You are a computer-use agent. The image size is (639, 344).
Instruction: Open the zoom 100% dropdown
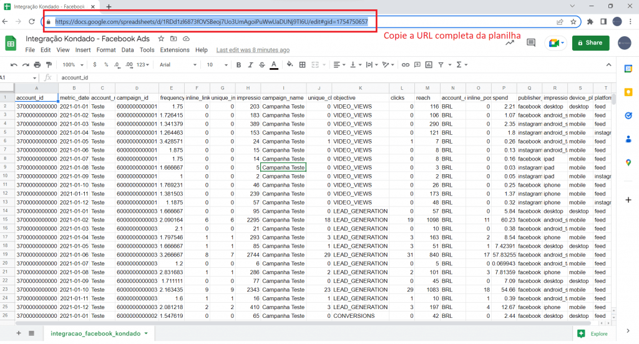pyautogui.click(x=72, y=64)
